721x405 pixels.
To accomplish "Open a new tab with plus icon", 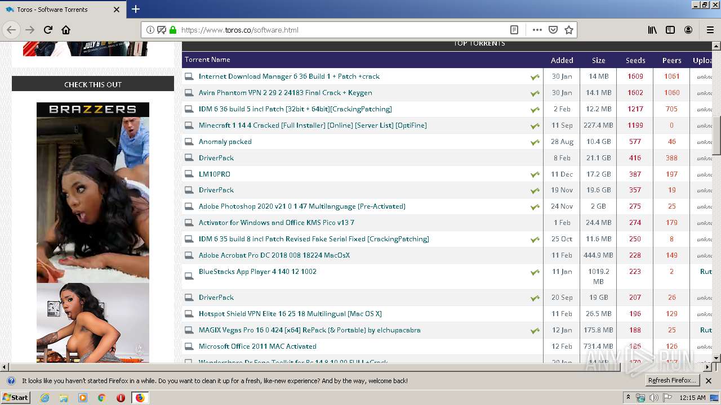I will tap(136, 9).
